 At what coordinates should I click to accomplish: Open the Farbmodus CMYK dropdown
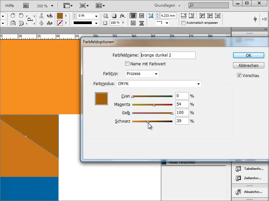(x=159, y=84)
